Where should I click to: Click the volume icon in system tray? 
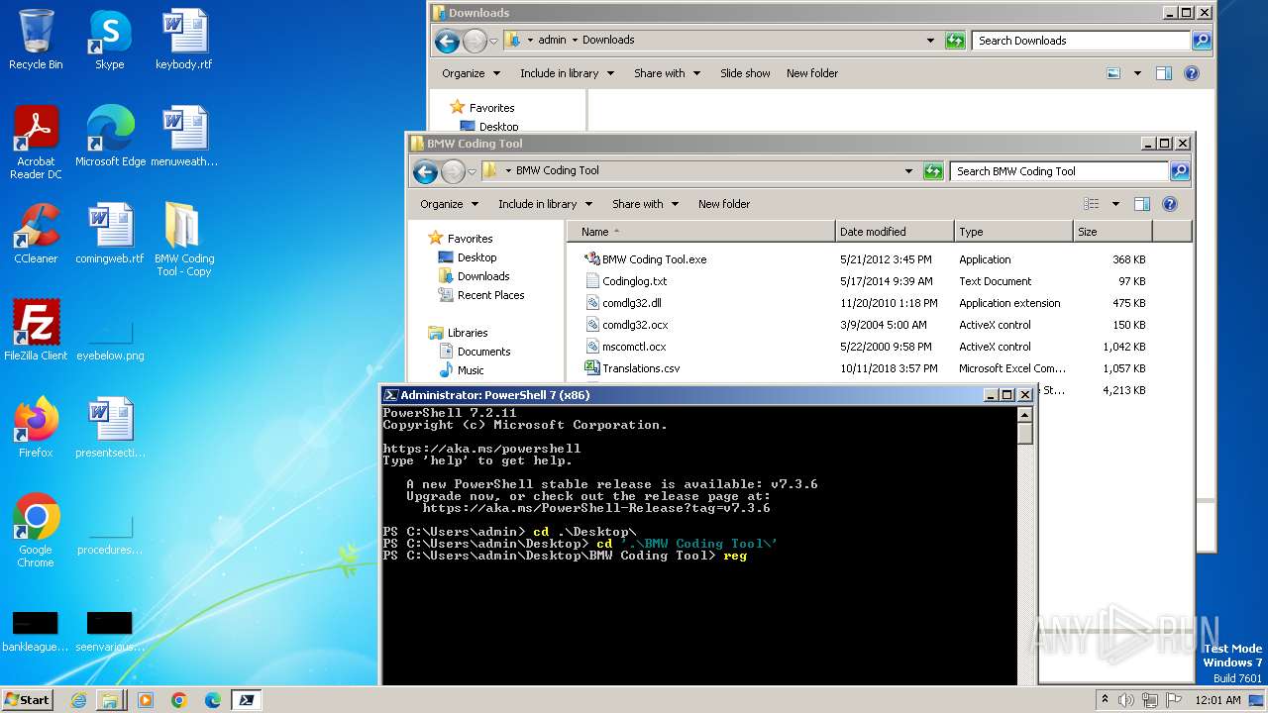[x=1126, y=700]
